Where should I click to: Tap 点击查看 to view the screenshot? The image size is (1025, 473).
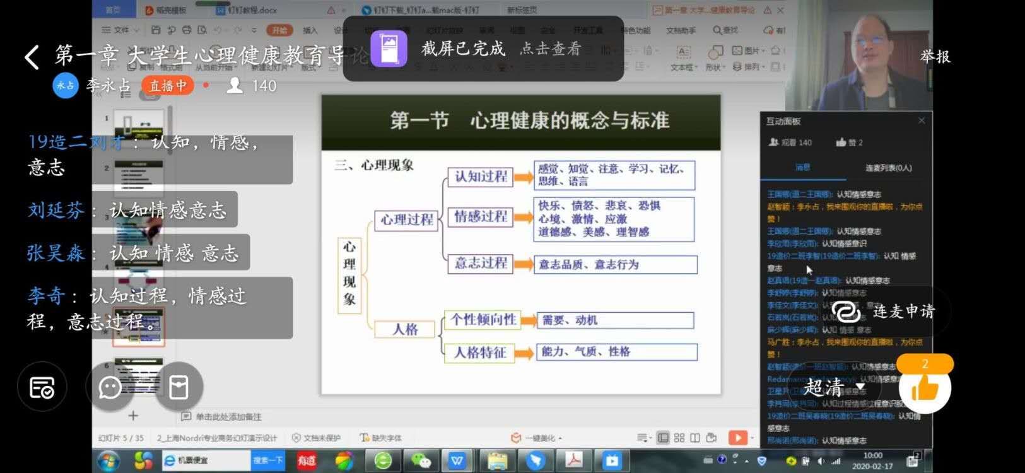550,49
